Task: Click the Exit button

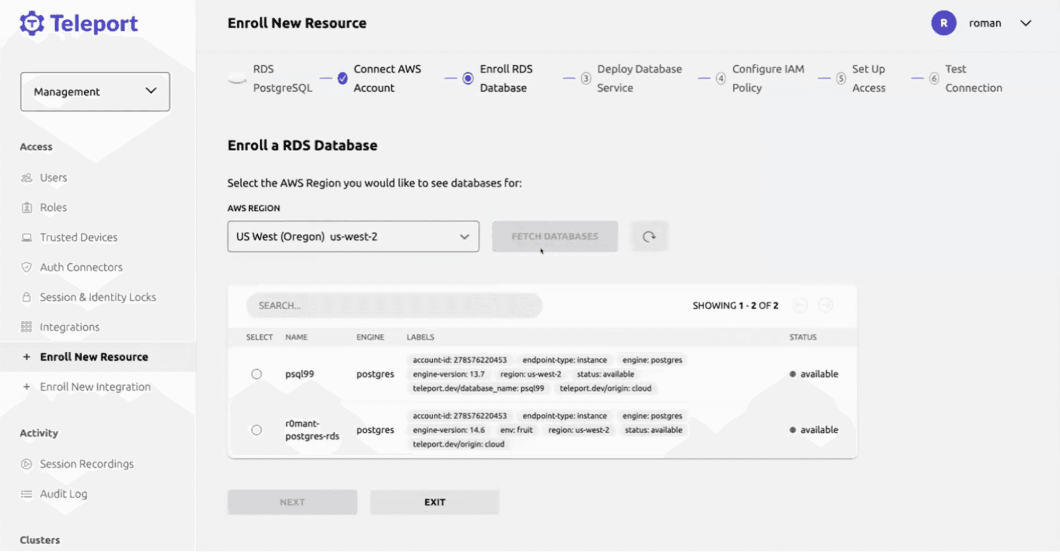Action: click(434, 502)
